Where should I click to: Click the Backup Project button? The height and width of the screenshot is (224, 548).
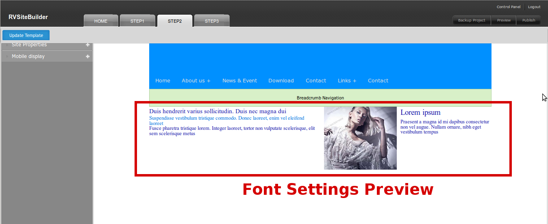point(472,20)
